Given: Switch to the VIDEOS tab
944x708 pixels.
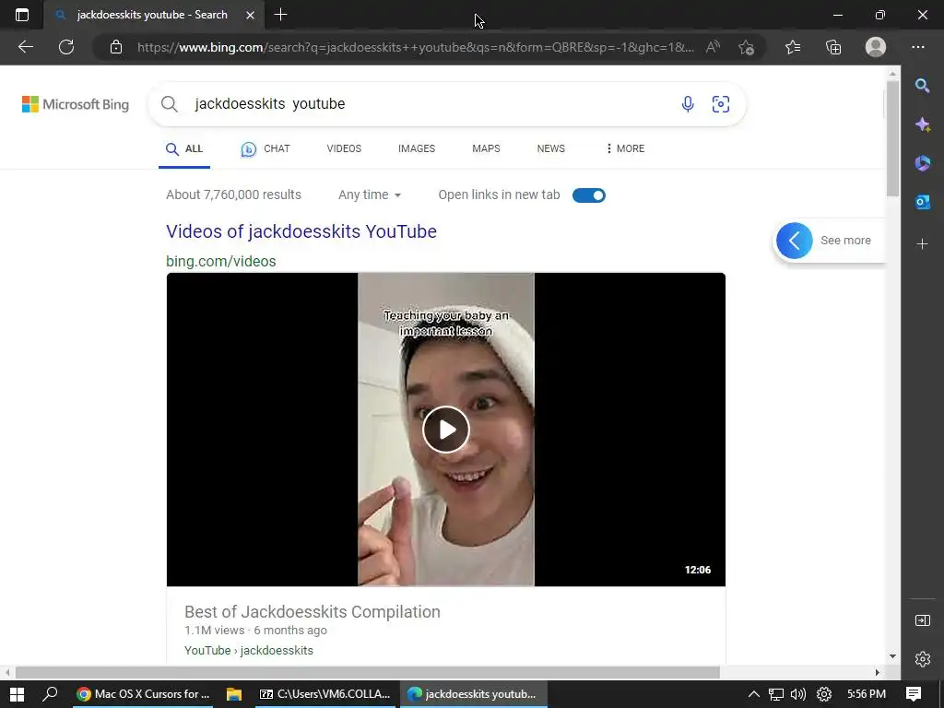Looking at the screenshot, I should pos(344,148).
